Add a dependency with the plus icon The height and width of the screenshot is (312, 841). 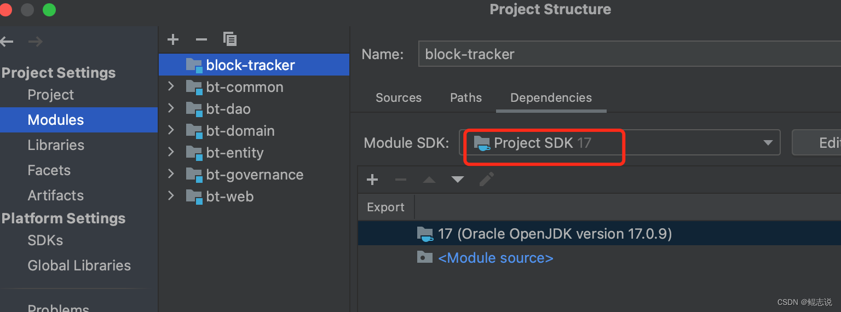[x=372, y=180]
